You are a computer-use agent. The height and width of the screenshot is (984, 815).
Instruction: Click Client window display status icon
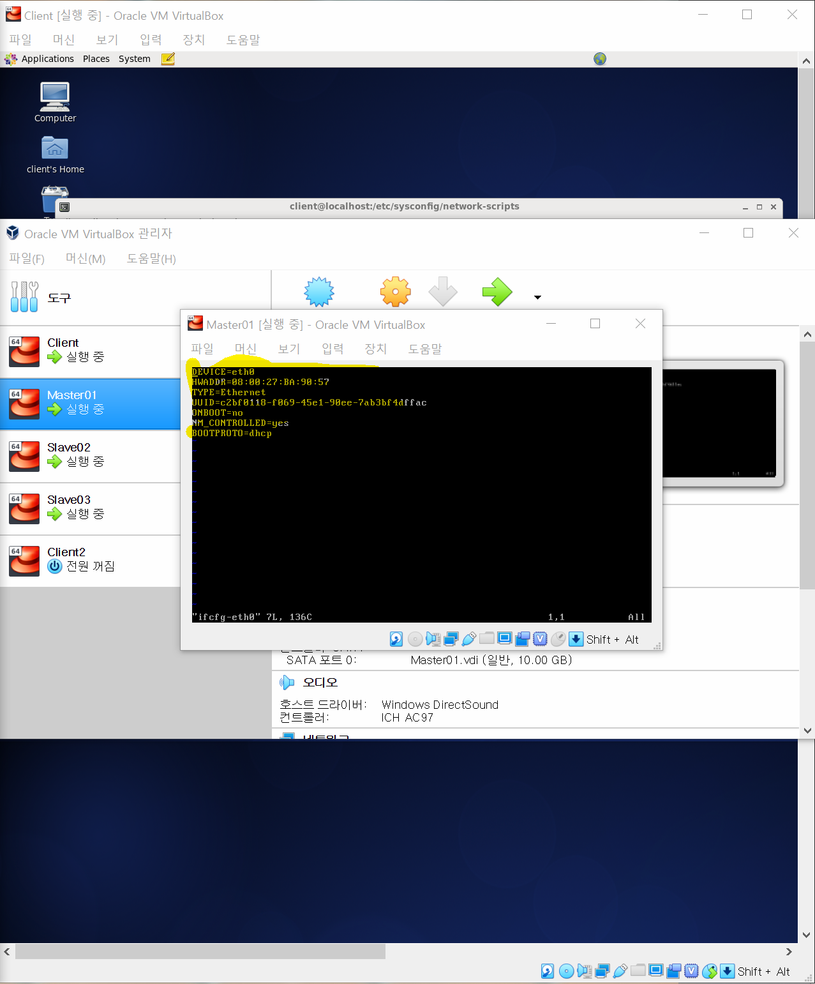coord(655,971)
